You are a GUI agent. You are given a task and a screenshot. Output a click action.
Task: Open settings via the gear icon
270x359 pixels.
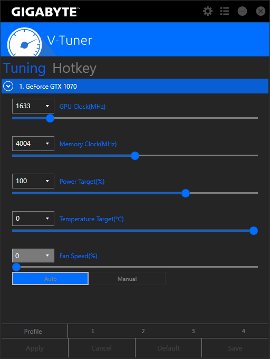pyautogui.click(x=208, y=11)
